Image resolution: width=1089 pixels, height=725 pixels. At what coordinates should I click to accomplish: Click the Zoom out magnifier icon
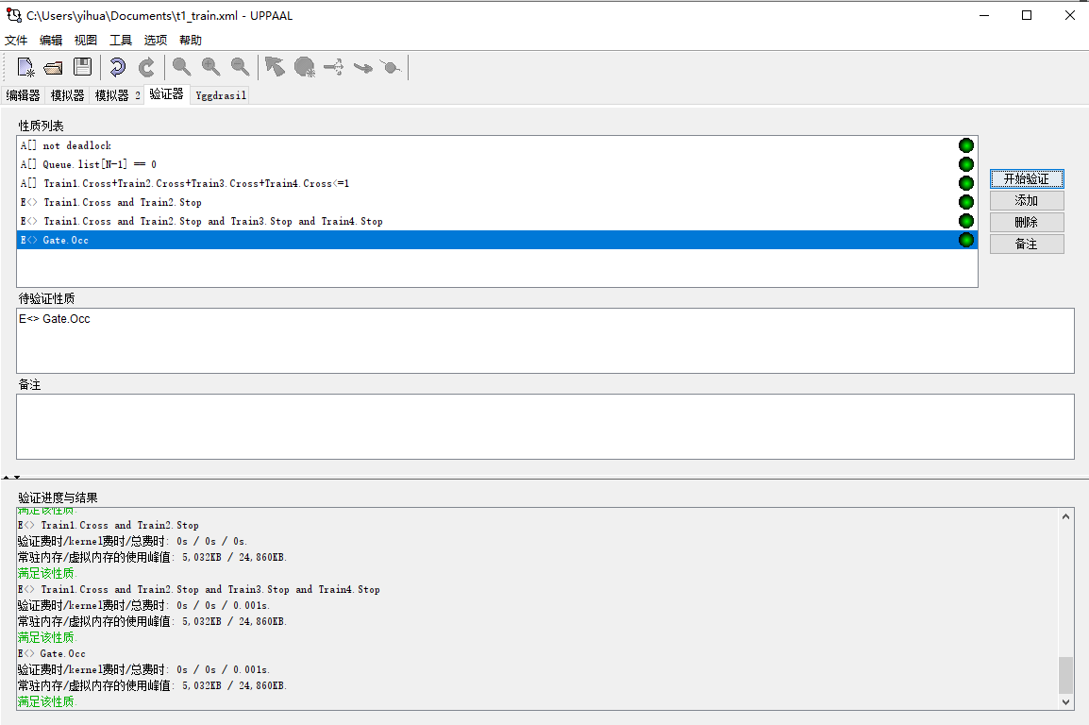pos(241,67)
